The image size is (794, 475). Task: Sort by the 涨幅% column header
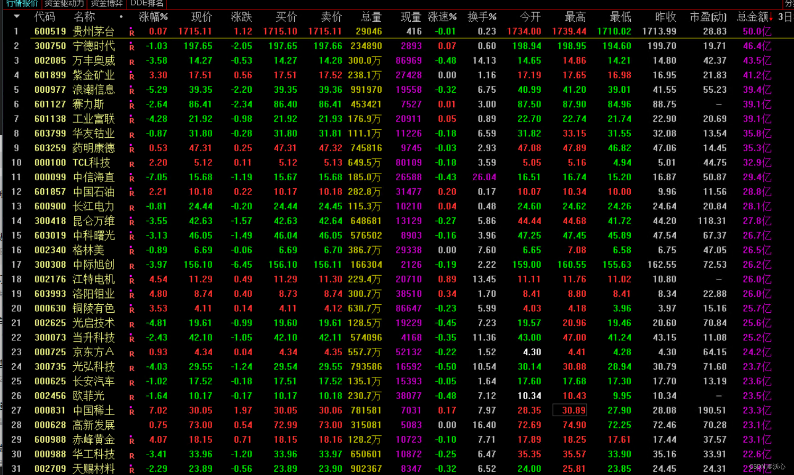(x=154, y=17)
